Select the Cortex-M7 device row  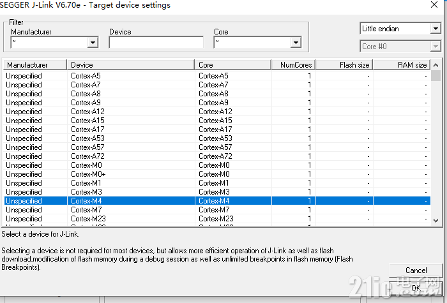(x=217, y=210)
